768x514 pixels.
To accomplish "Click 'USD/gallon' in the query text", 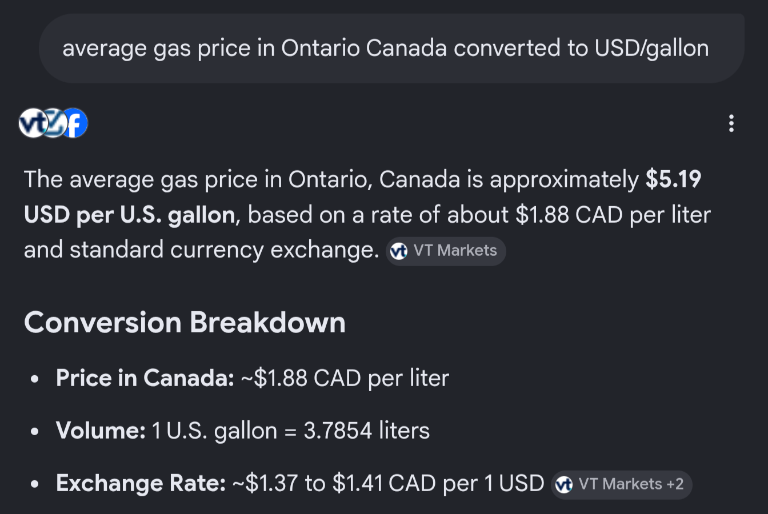I will pos(652,49).
